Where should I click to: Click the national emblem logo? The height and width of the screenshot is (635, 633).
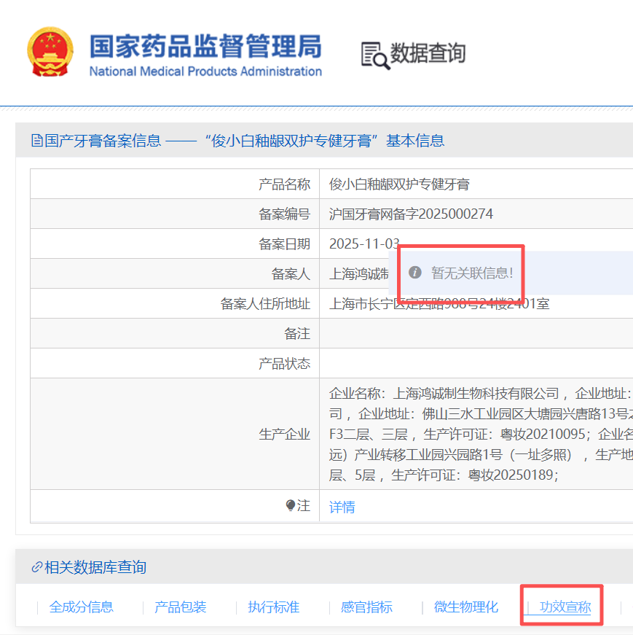click(50, 52)
